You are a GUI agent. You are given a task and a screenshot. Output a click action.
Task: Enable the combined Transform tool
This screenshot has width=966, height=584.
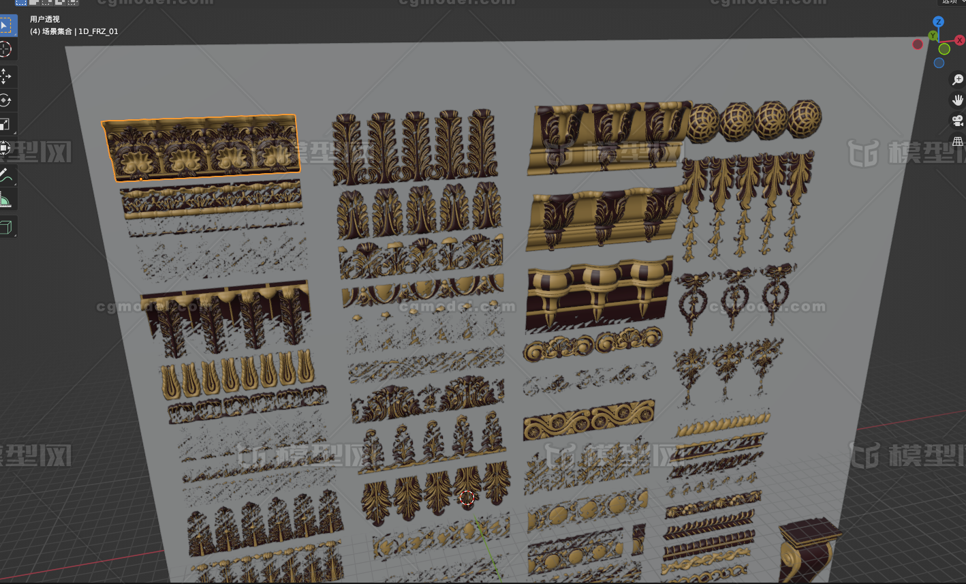tap(5, 148)
